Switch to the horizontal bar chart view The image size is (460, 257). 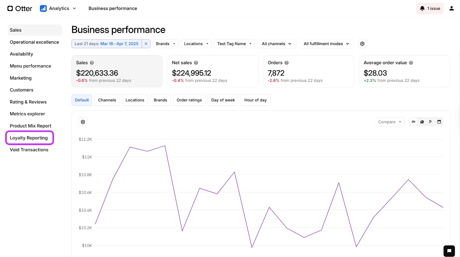click(x=430, y=122)
